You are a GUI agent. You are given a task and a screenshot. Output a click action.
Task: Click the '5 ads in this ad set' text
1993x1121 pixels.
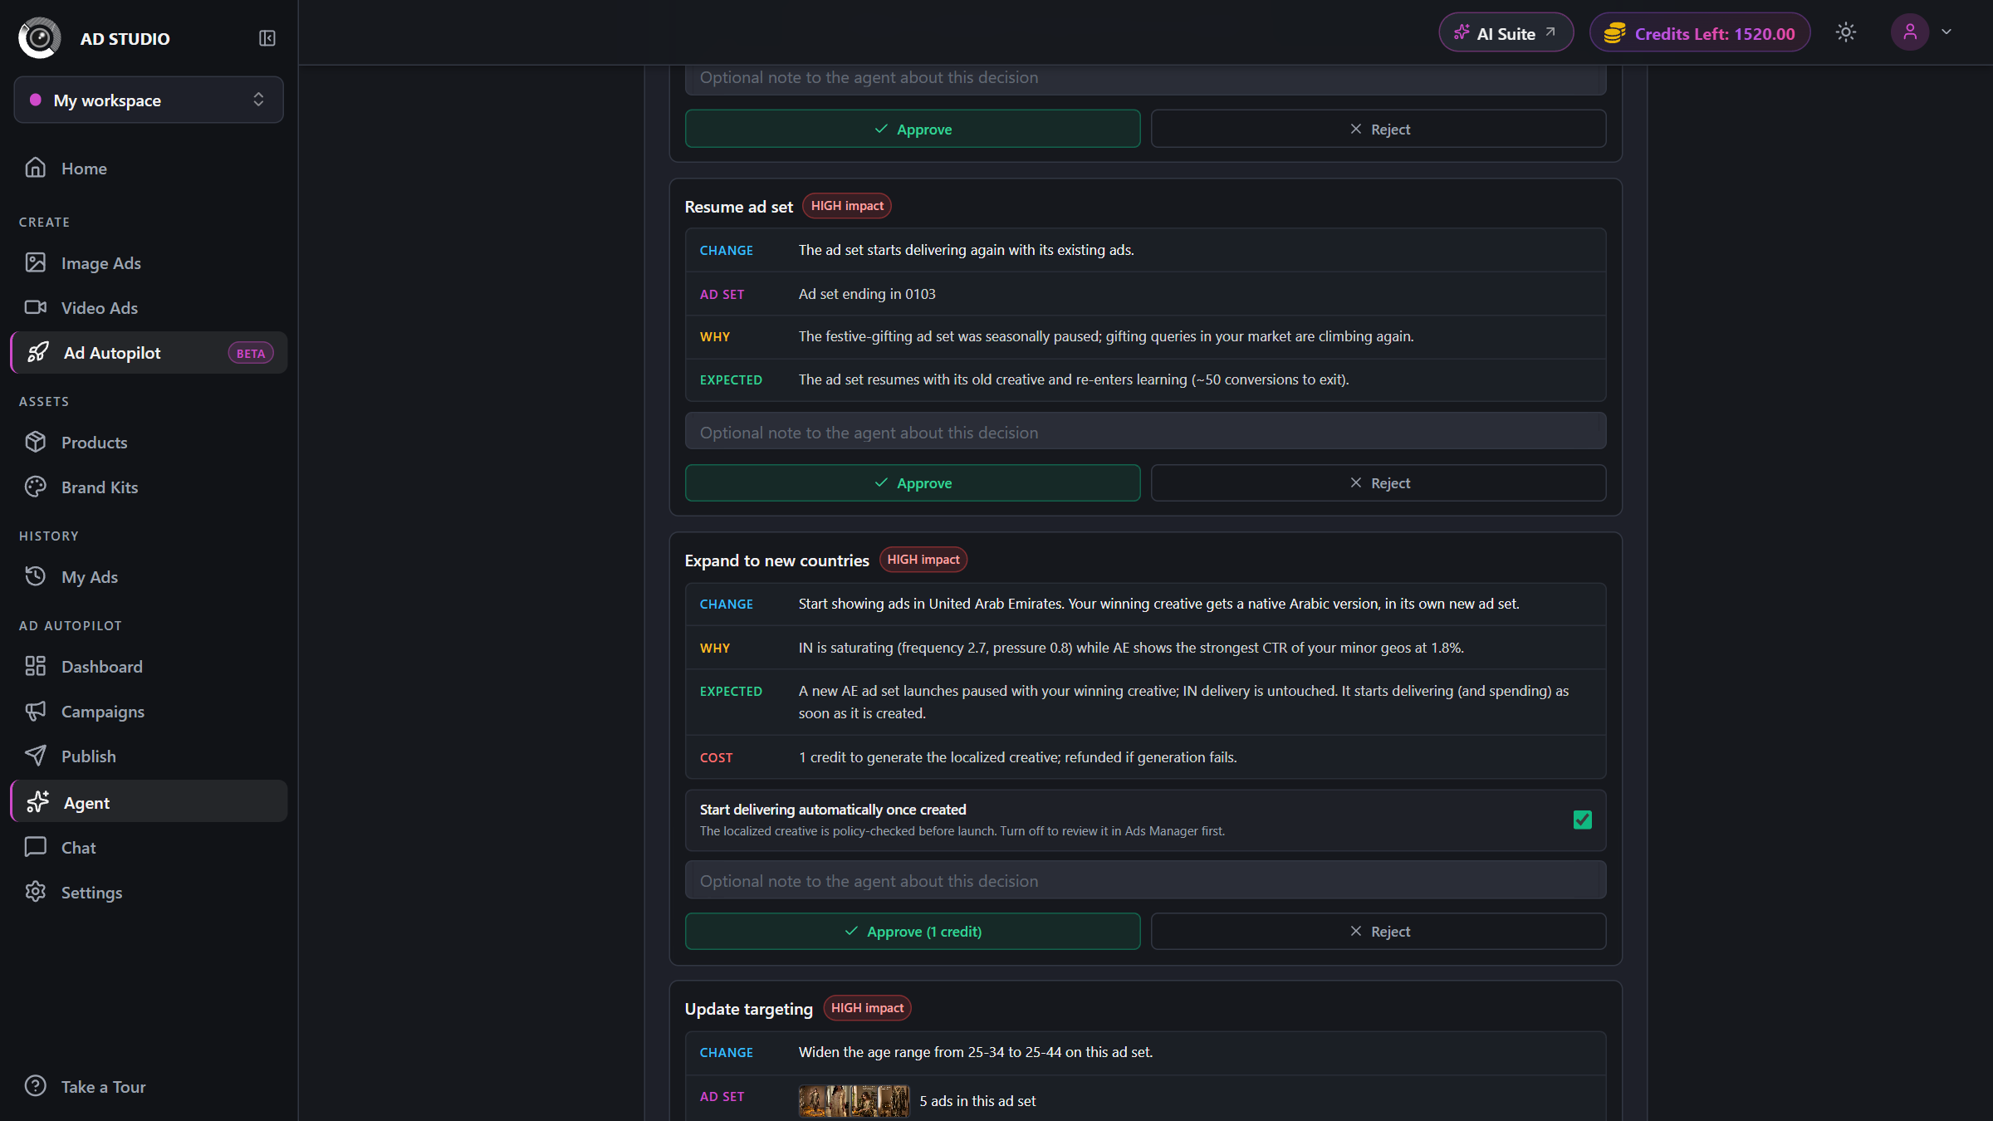tap(977, 1101)
